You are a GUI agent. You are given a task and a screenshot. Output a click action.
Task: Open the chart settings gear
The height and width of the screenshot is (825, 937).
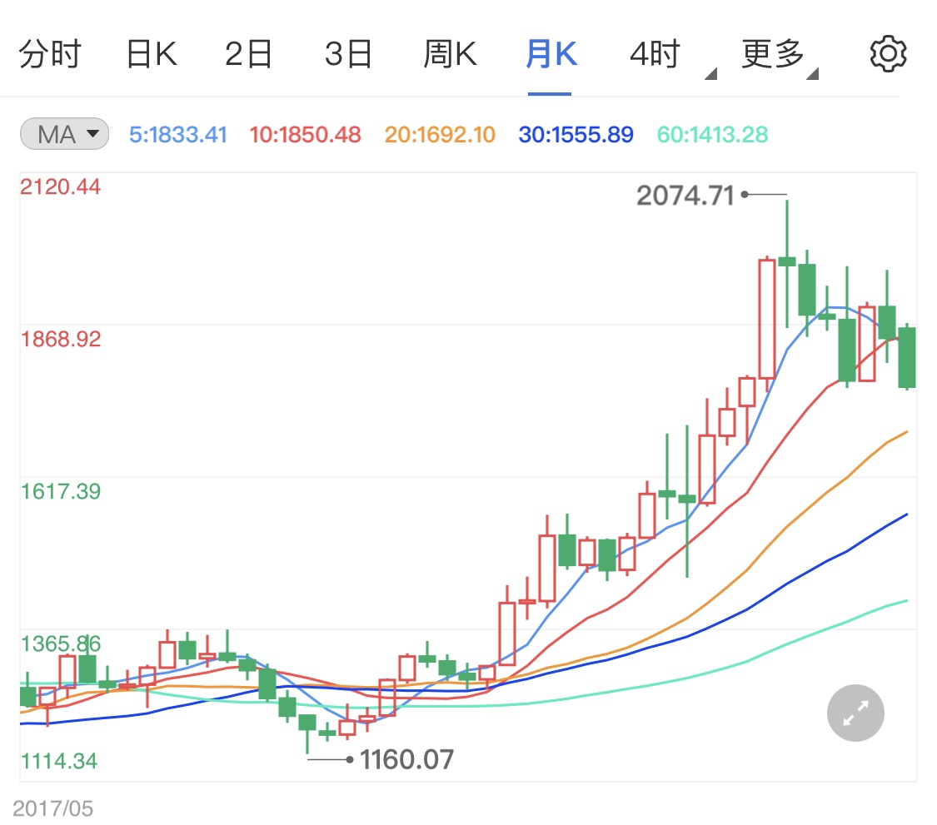[888, 53]
